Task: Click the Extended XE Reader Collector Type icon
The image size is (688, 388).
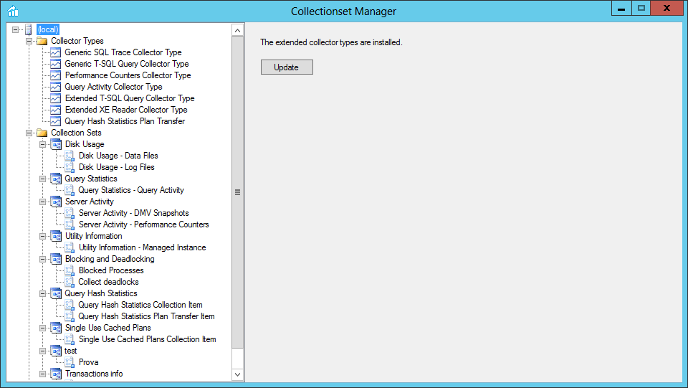Action: (x=55, y=110)
